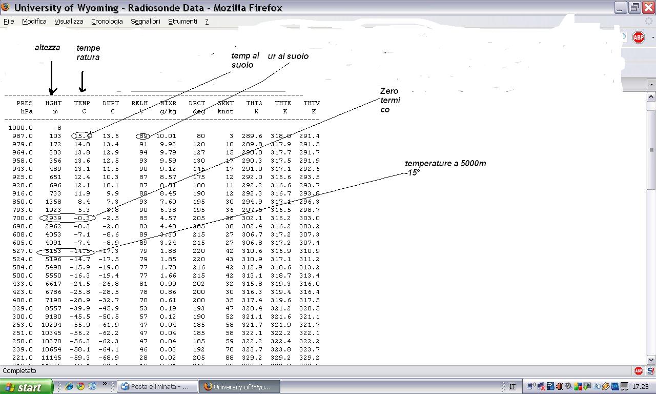Open the Adblock Plus dropdown arrow in toolbar

[x=652, y=38]
